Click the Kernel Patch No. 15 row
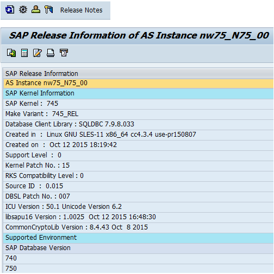 139,165
